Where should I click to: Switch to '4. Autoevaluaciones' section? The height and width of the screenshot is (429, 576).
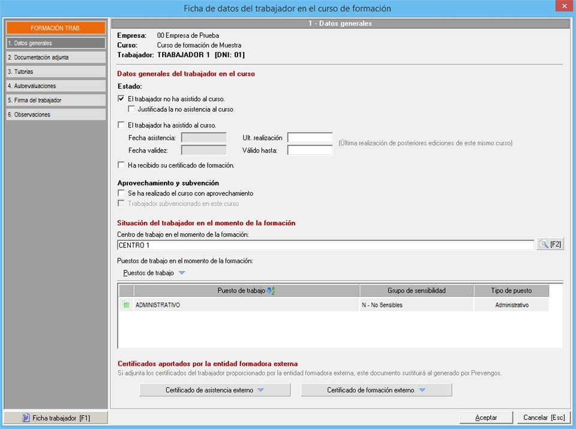click(x=56, y=86)
